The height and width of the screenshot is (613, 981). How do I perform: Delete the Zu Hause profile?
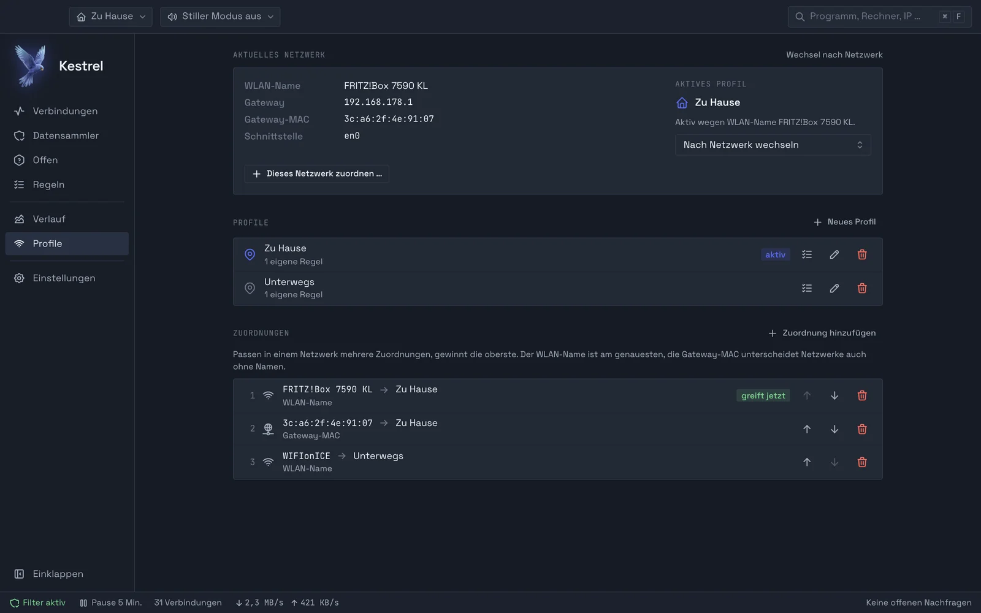pyautogui.click(x=862, y=254)
